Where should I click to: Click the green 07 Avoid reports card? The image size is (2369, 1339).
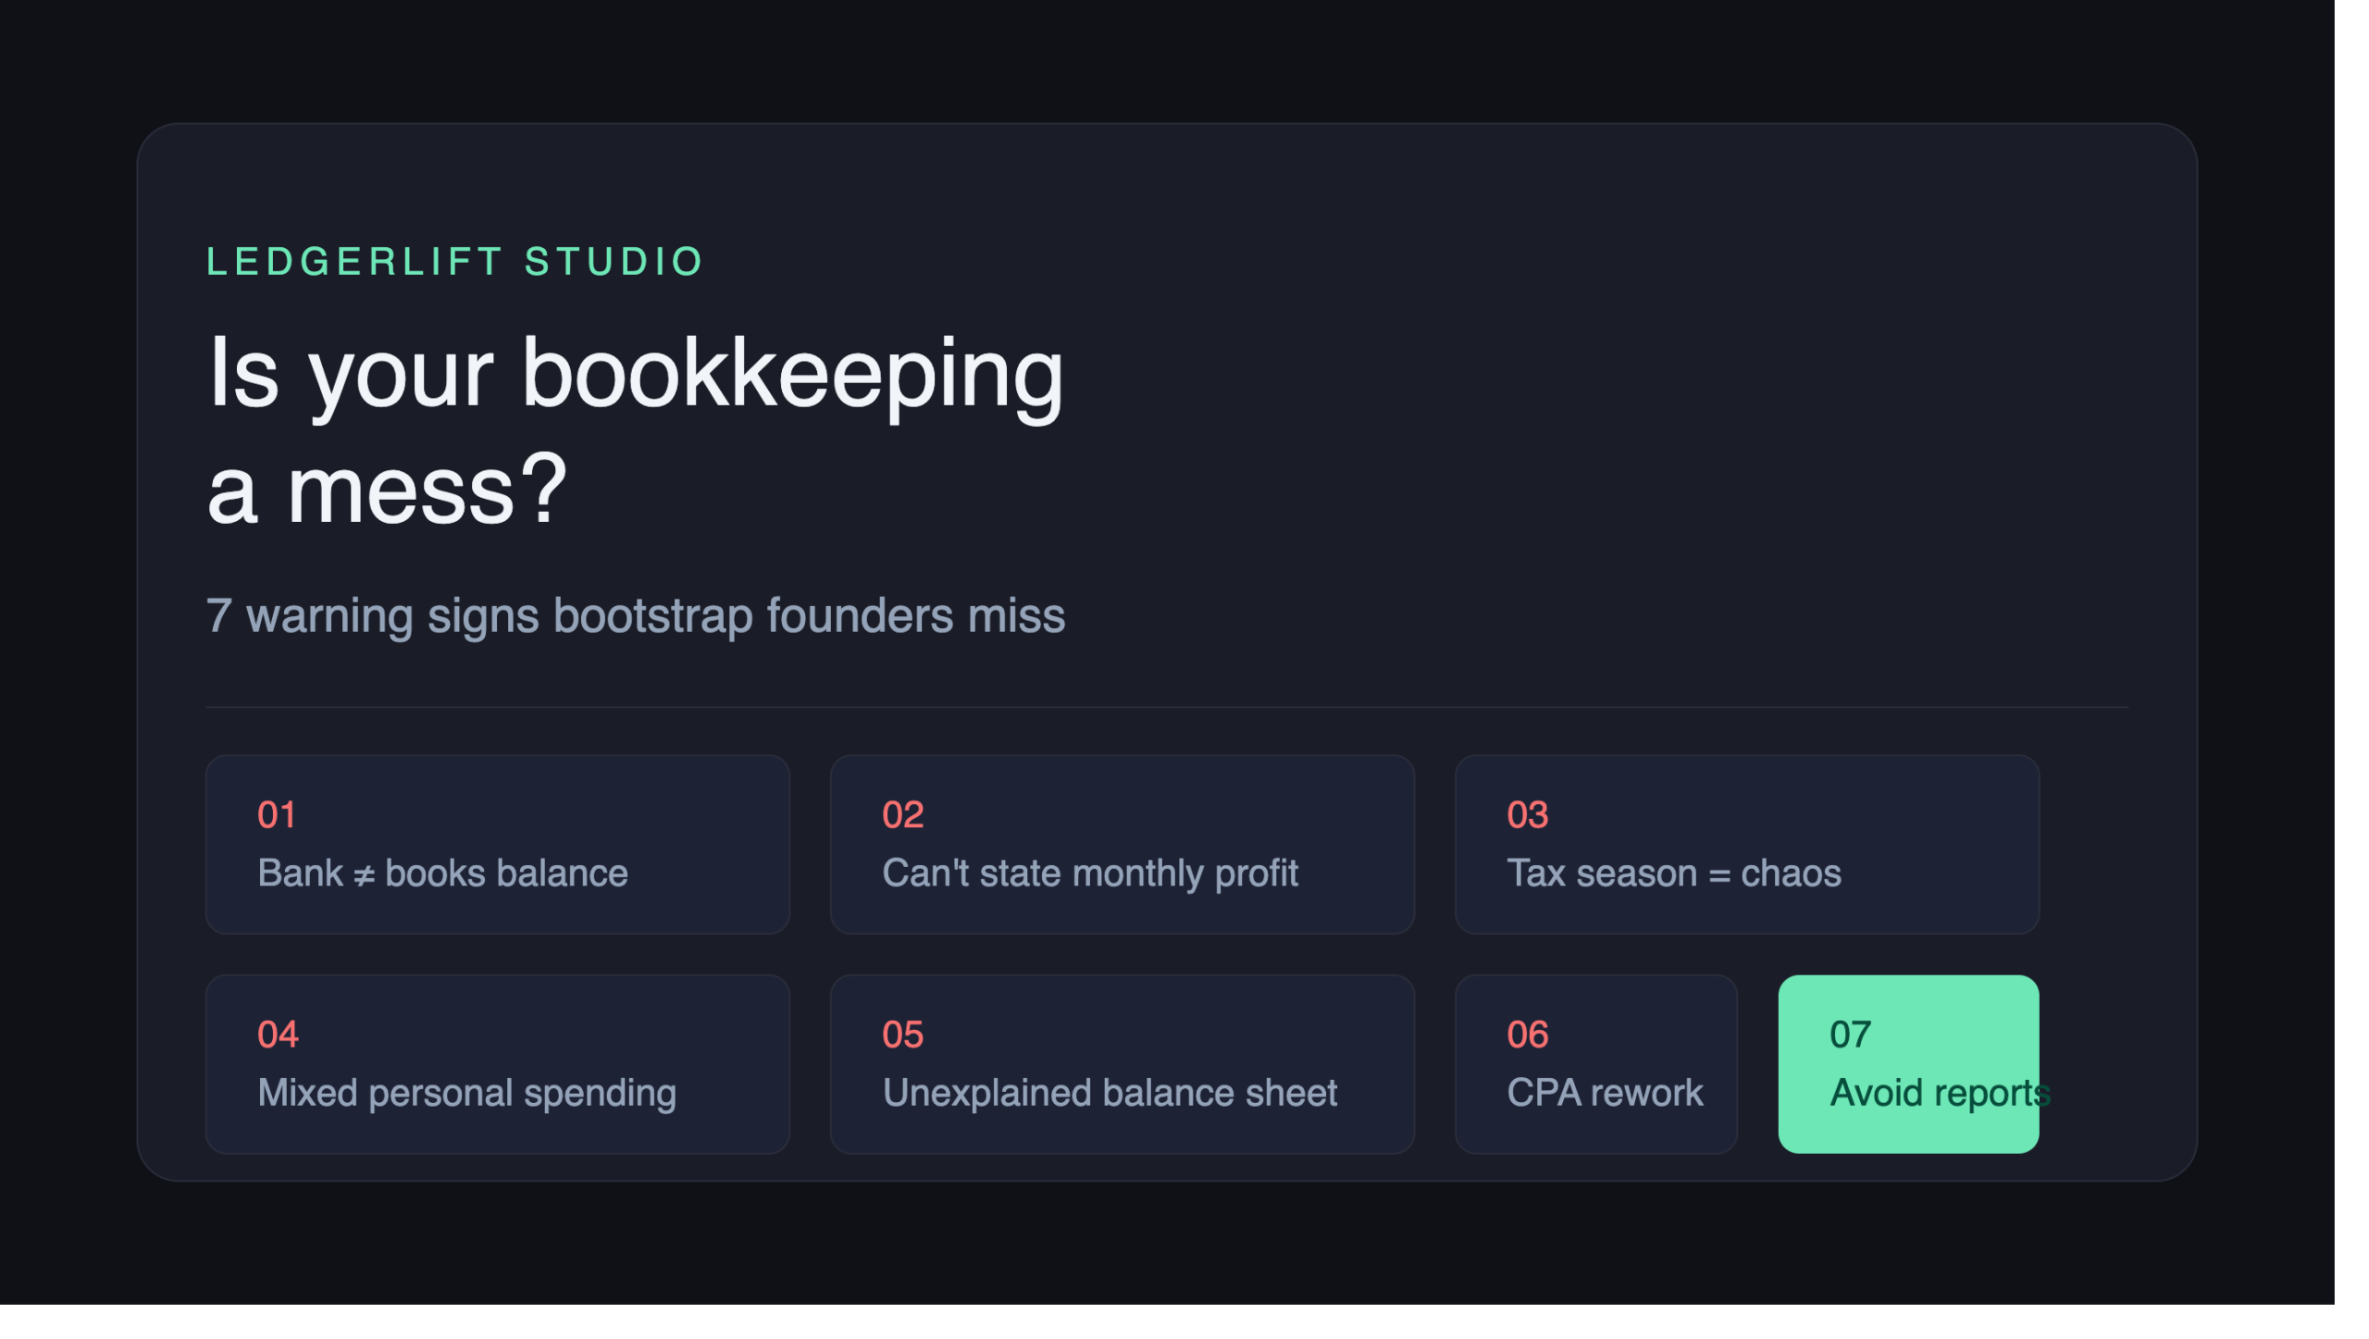1908,1063
